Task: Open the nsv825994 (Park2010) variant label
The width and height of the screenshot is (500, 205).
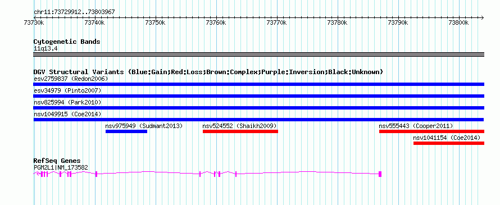Action: (67, 102)
